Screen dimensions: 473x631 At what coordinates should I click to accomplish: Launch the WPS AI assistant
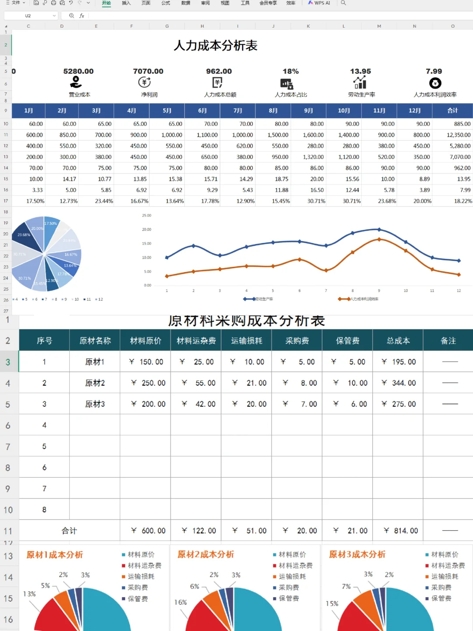[319, 3]
